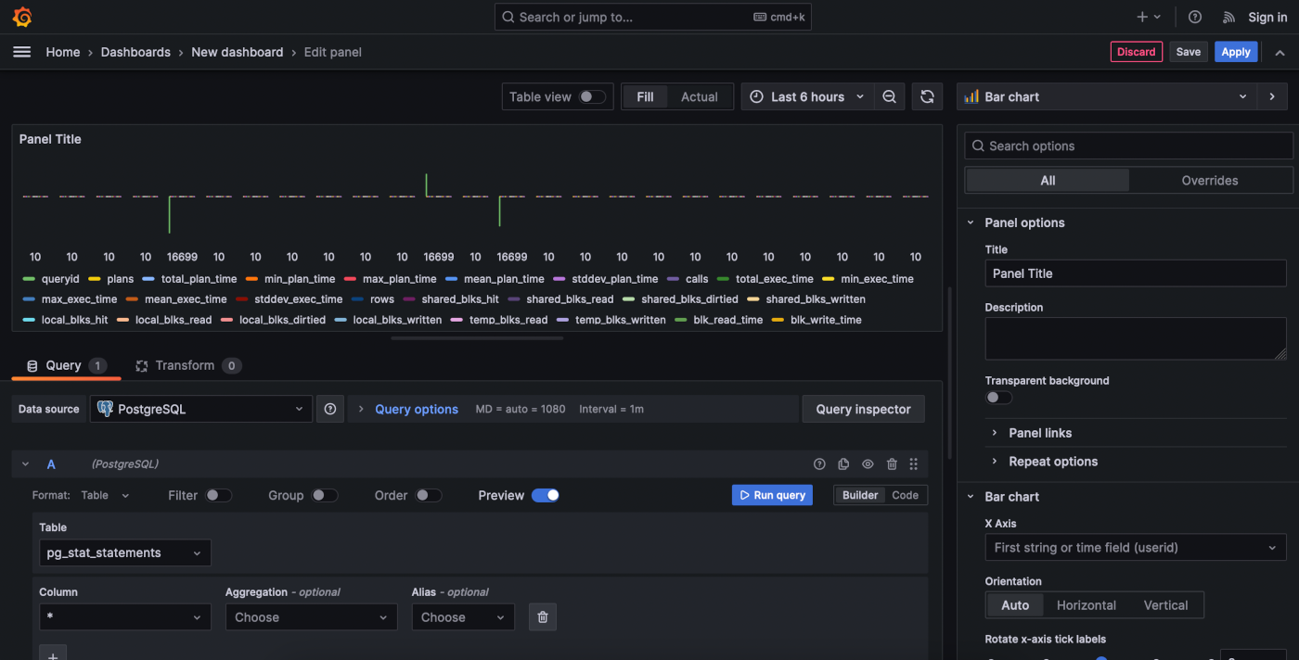Image resolution: width=1299 pixels, height=660 pixels.
Task: Switch to the Transform tab
Action: point(186,365)
